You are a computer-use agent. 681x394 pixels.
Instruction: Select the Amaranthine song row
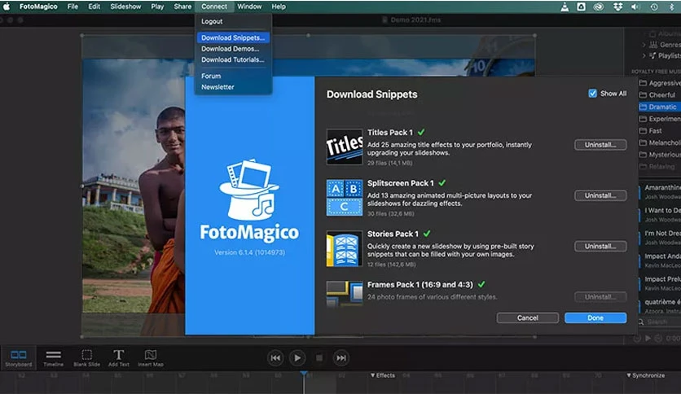(x=660, y=192)
